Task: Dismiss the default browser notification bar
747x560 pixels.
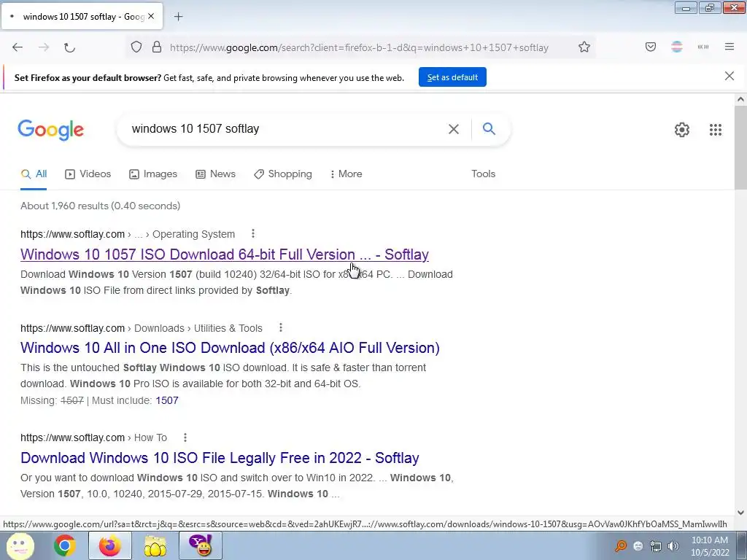Action: pyautogui.click(x=729, y=76)
